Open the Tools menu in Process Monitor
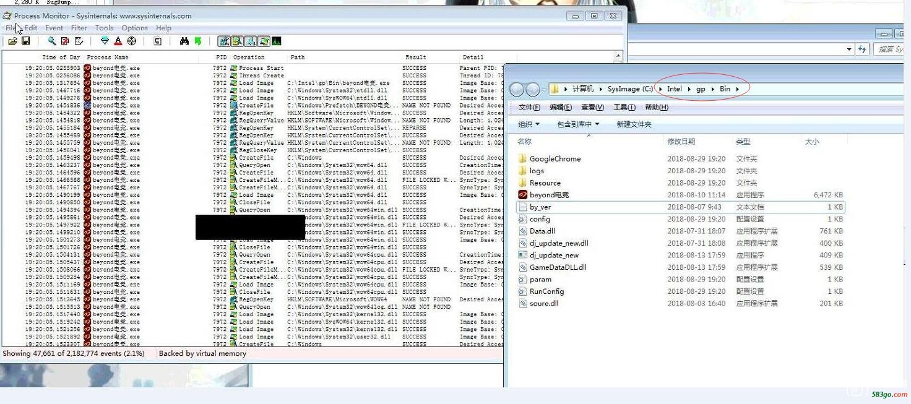 click(x=104, y=28)
